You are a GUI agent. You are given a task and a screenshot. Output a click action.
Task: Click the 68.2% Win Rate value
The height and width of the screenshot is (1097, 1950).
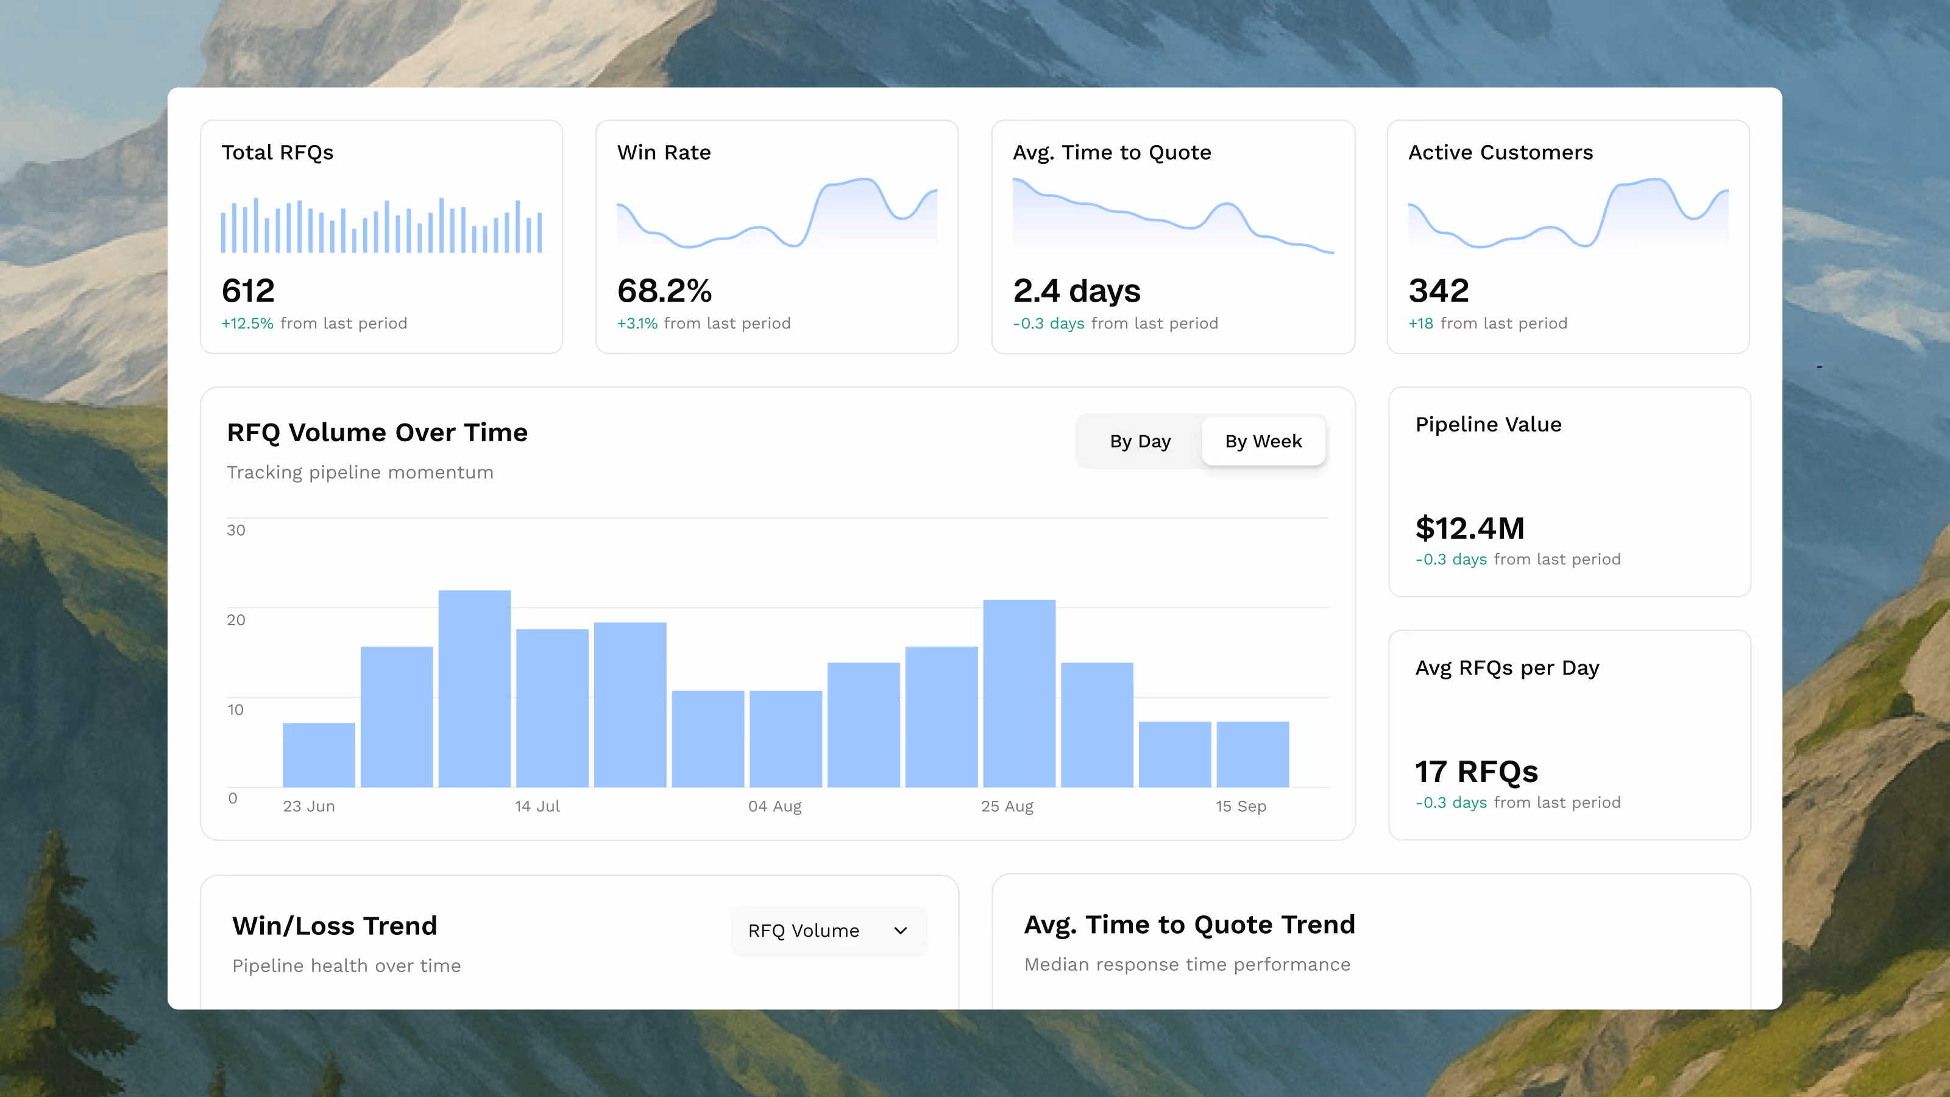click(x=665, y=291)
